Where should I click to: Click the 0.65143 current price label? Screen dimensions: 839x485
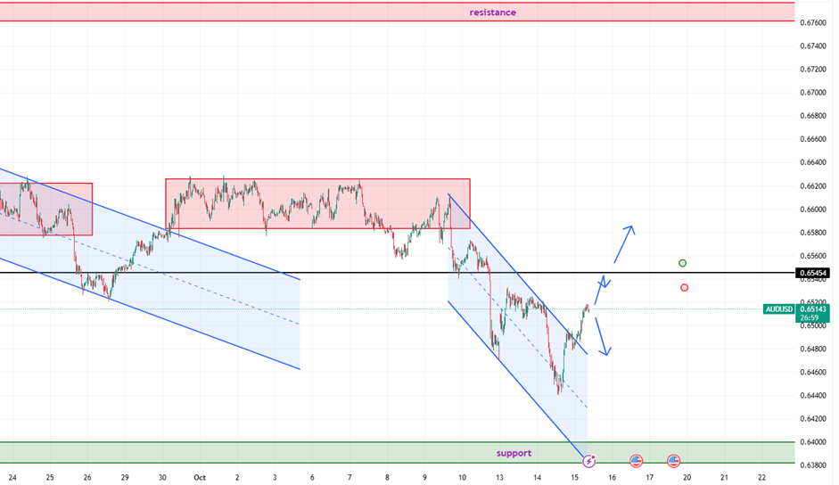[814, 309]
